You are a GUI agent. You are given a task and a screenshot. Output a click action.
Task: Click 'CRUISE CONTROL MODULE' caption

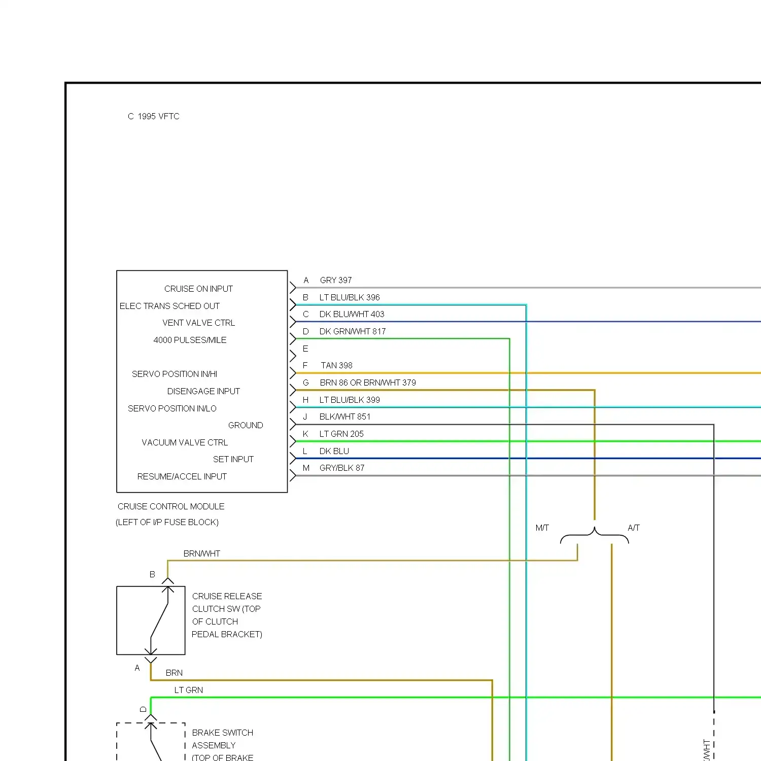tap(171, 506)
